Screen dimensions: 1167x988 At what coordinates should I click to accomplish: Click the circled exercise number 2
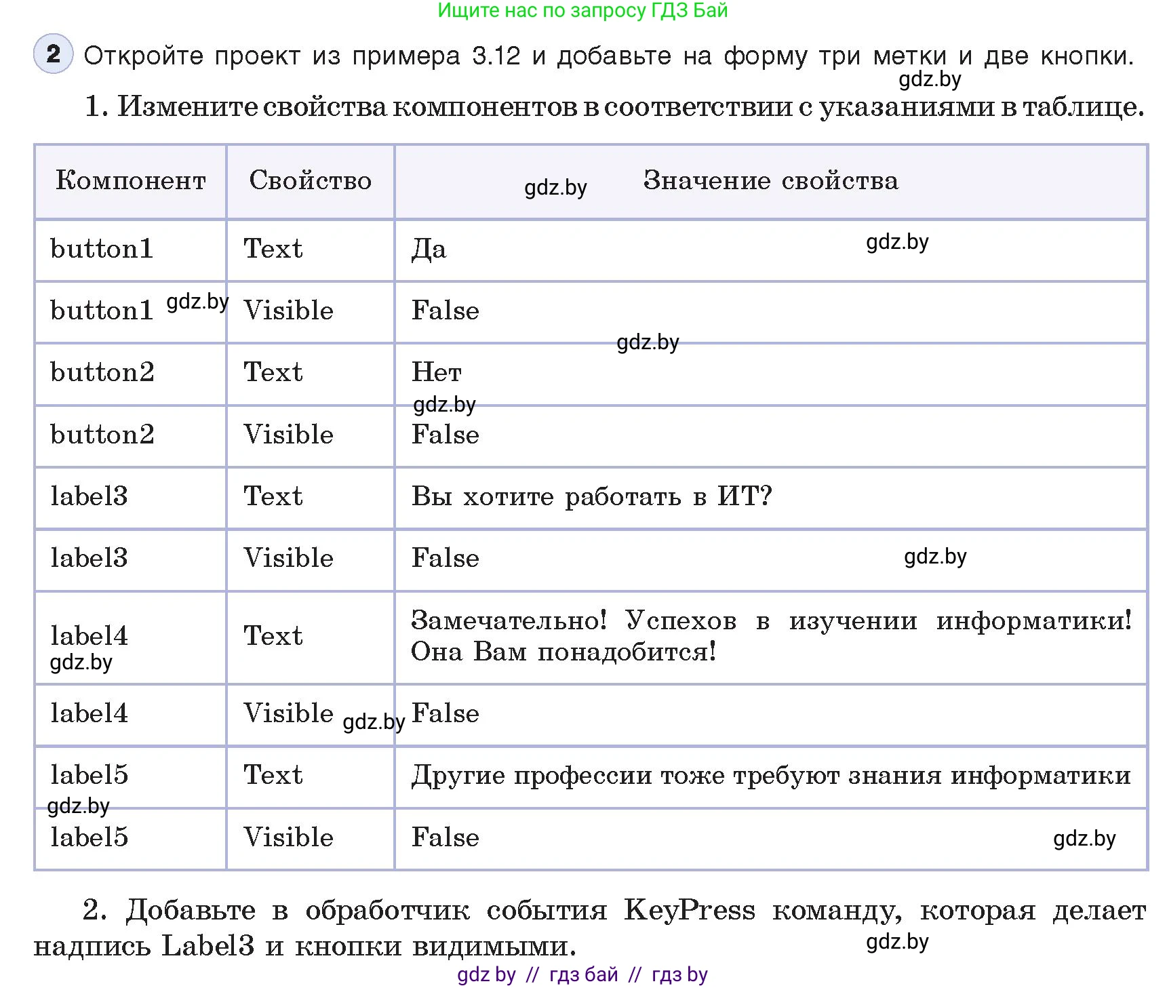[53, 55]
